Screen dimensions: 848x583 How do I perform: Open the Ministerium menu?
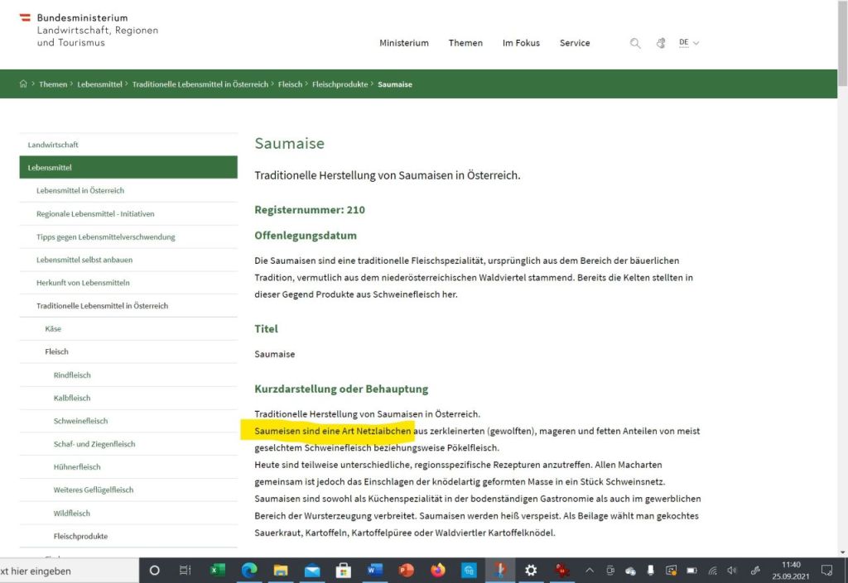coord(404,43)
